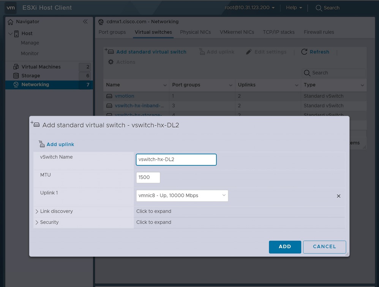Click the Add uplink icon in the toolbar
Image resolution: width=379 pixels, height=287 pixels.
tap(203, 51)
